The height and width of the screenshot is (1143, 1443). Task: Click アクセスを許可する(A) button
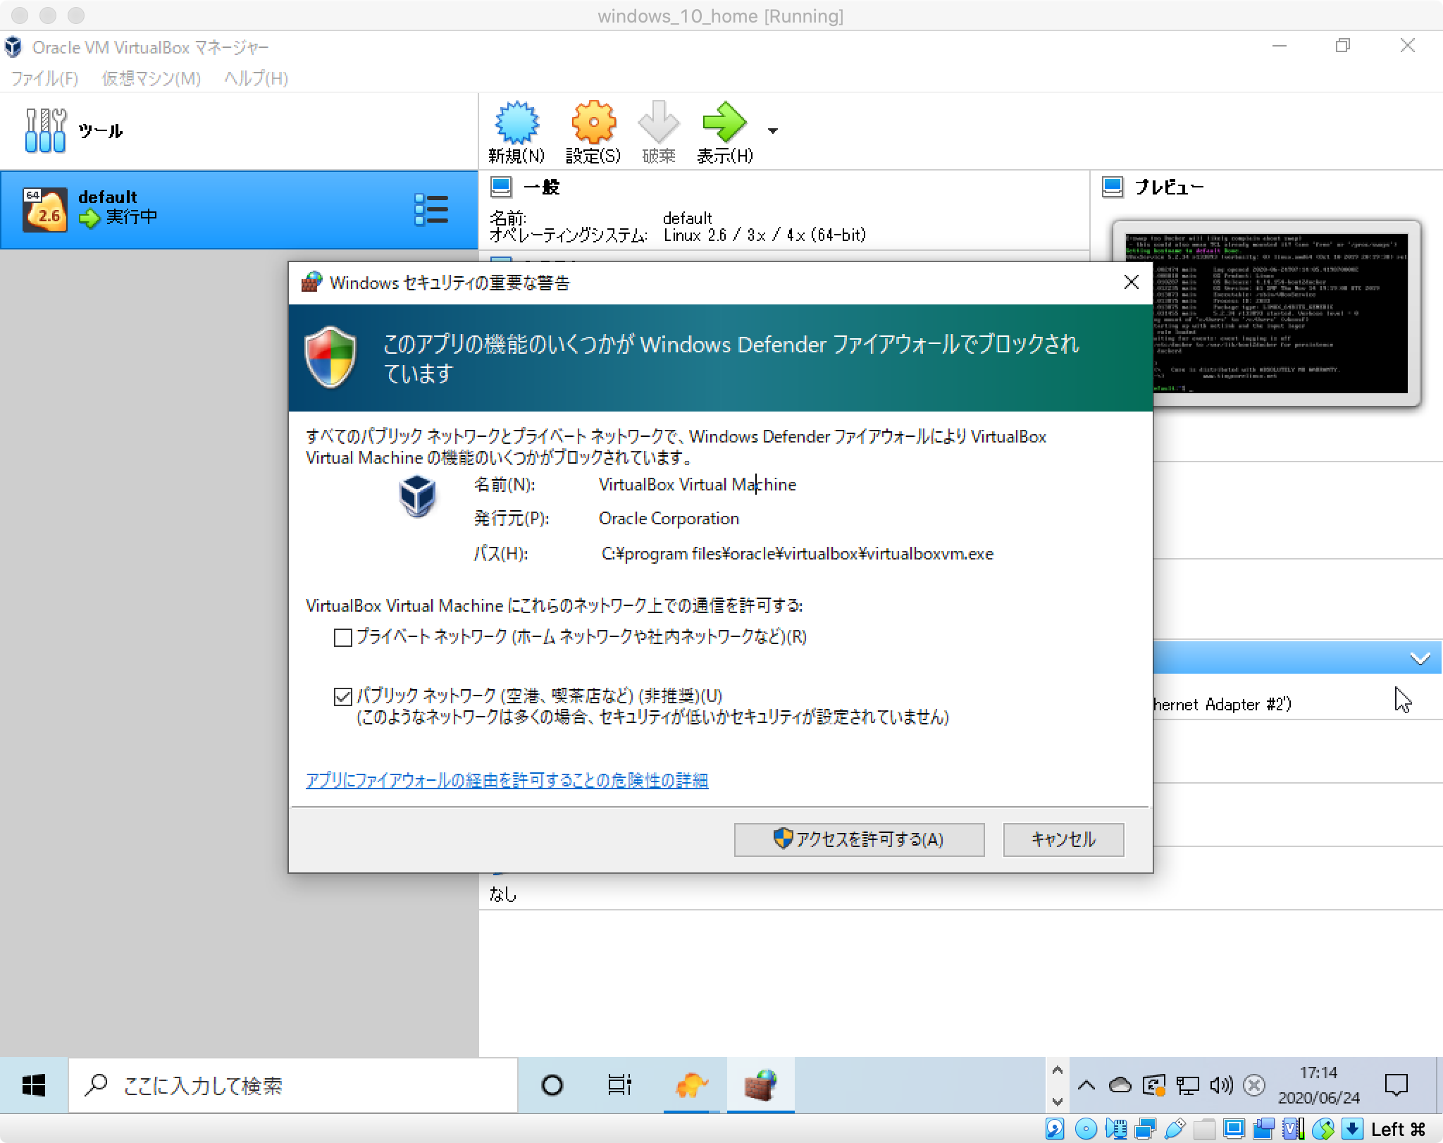(859, 839)
